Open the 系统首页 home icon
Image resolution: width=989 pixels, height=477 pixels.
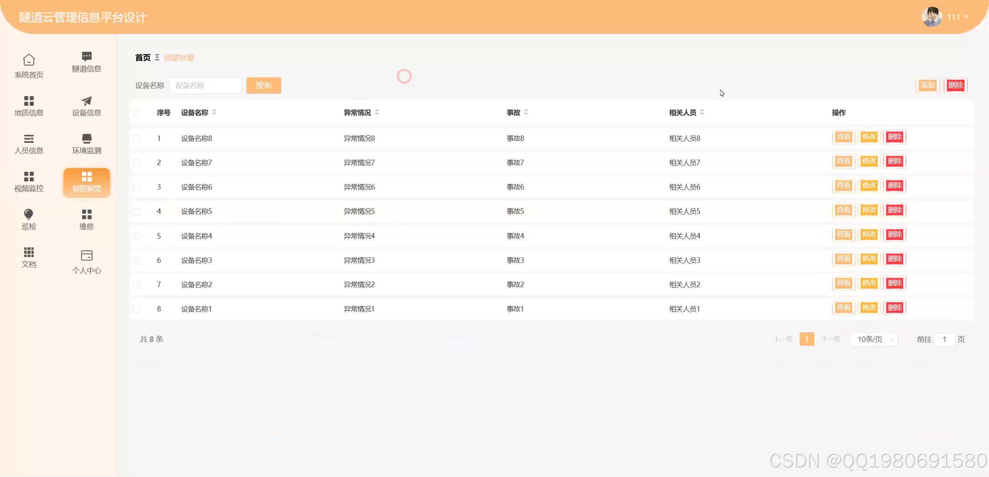(x=29, y=61)
